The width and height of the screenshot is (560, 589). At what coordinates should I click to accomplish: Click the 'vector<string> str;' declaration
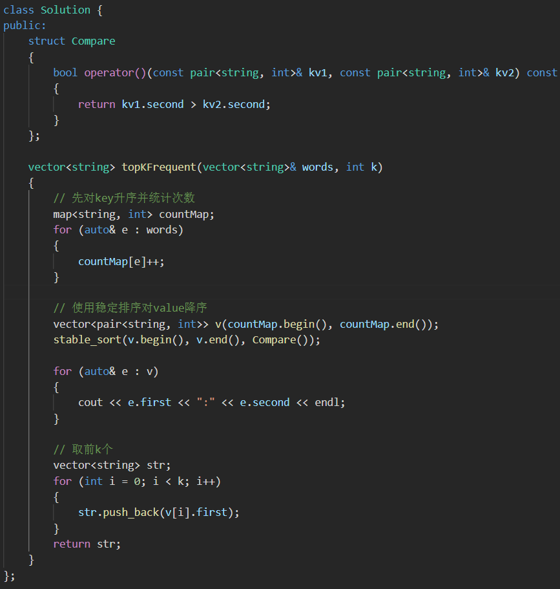[x=112, y=466]
